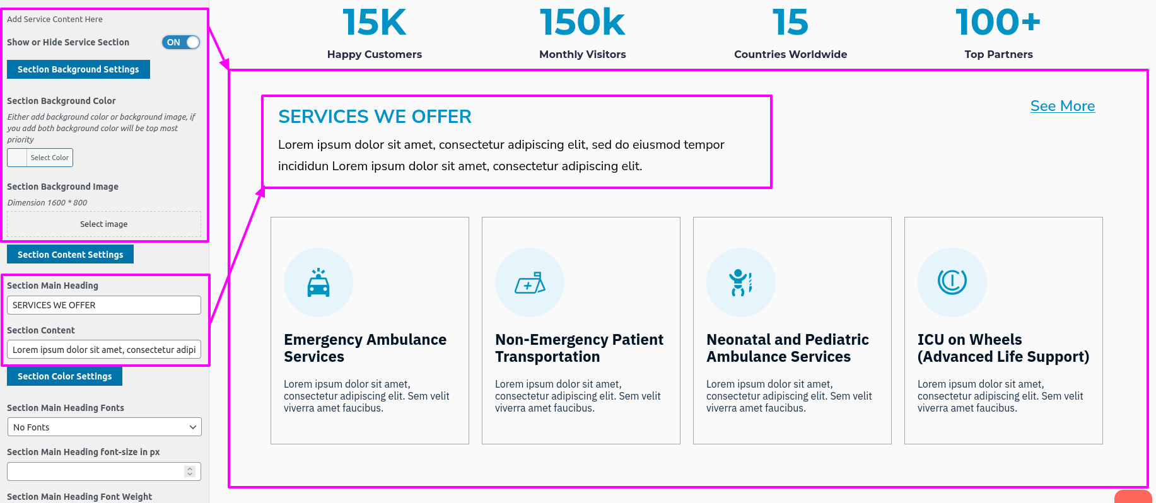Open the Select Color background picker
The image size is (1156, 503).
pyautogui.click(x=40, y=158)
